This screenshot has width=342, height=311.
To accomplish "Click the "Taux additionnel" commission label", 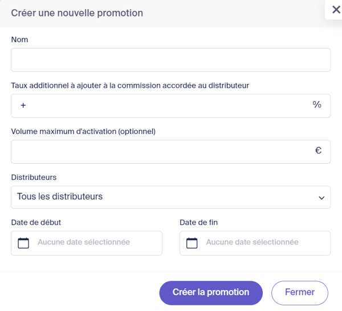I will pyautogui.click(x=130, y=86).
